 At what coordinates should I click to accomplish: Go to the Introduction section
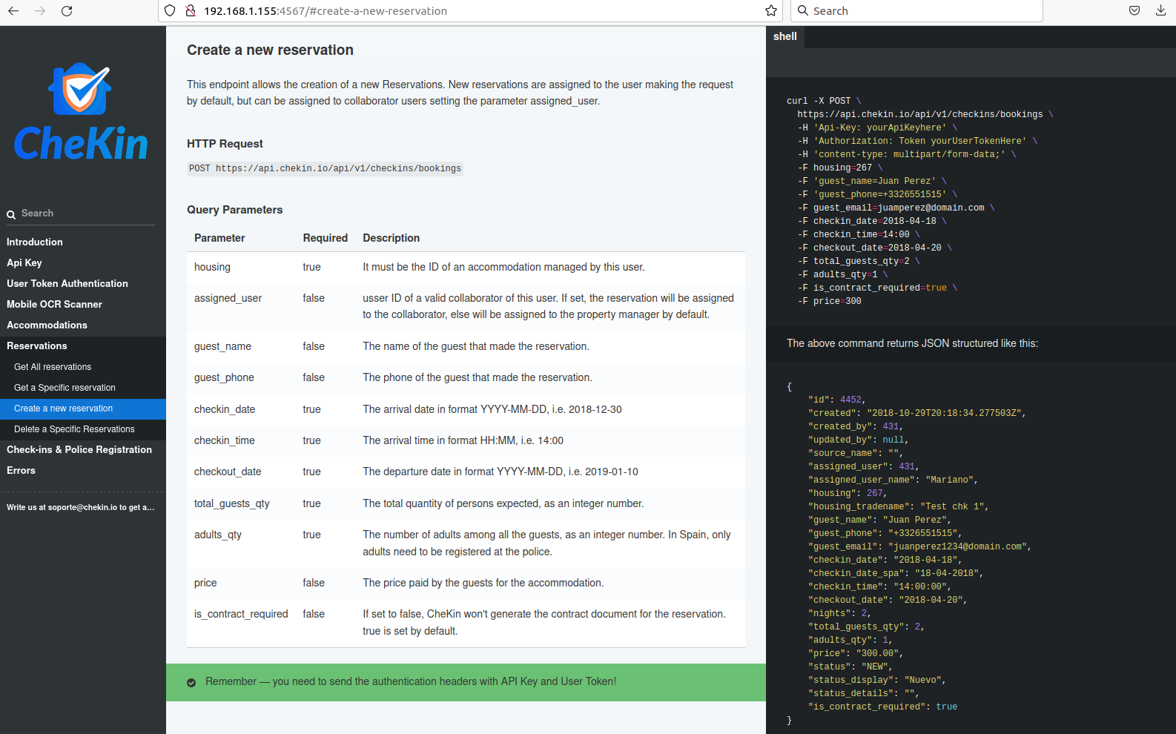tap(35, 242)
